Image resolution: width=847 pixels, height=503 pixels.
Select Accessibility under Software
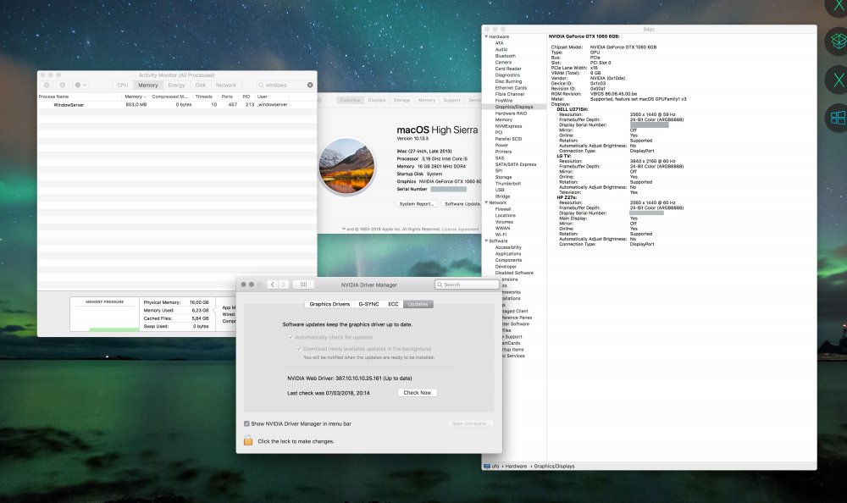tap(508, 247)
